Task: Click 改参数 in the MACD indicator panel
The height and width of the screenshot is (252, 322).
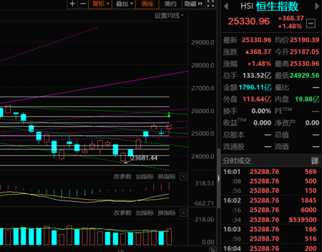Action: [x=123, y=176]
